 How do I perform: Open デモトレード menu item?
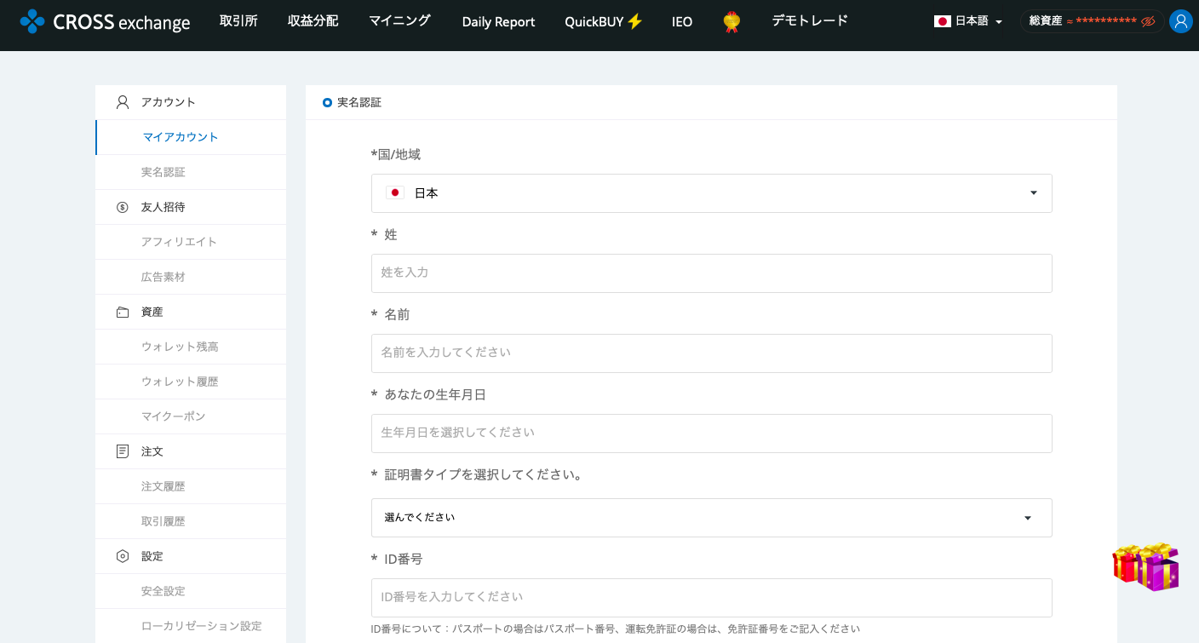click(810, 21)
